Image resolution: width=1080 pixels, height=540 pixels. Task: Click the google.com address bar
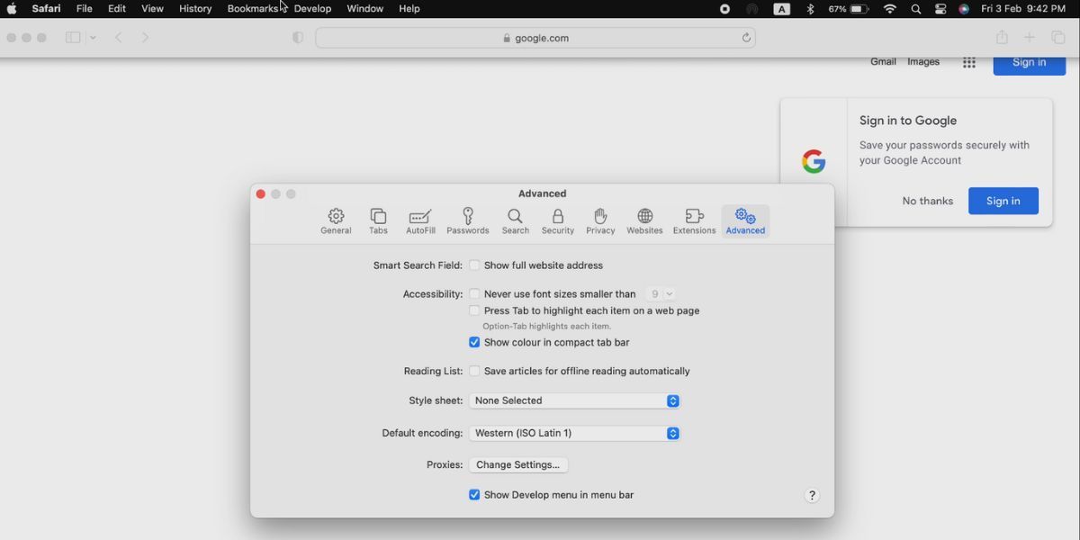[535, 38]
